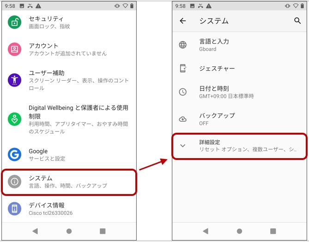Tap the globe icon for language and input

tap(183, 45)
